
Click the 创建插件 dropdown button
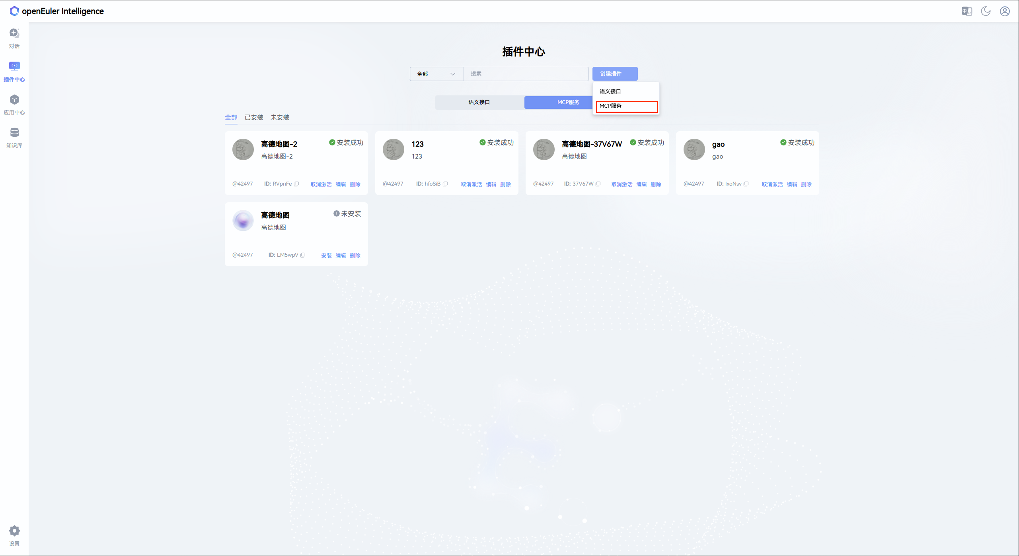pos(614,74)
